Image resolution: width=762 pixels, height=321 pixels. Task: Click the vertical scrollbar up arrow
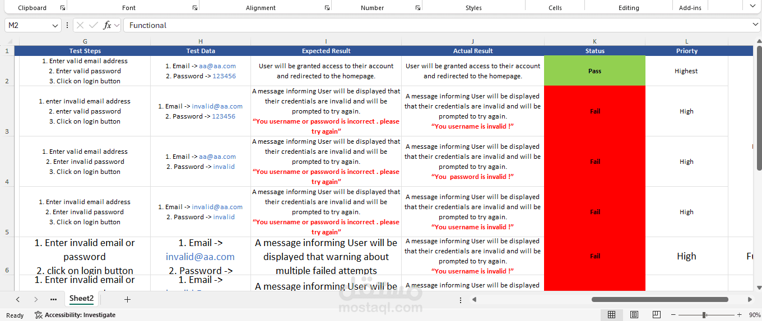[x=759, y=42]
